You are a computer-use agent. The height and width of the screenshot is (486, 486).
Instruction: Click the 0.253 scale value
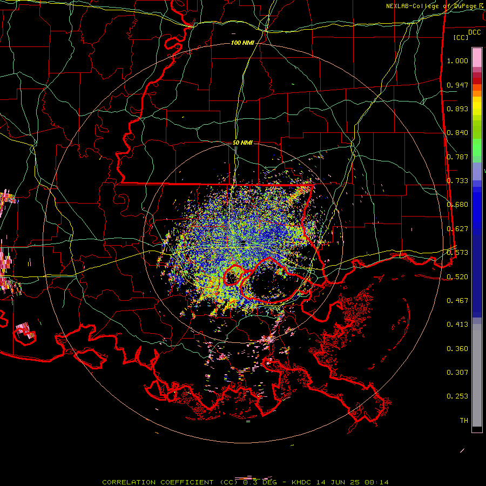tap(457, 396)
